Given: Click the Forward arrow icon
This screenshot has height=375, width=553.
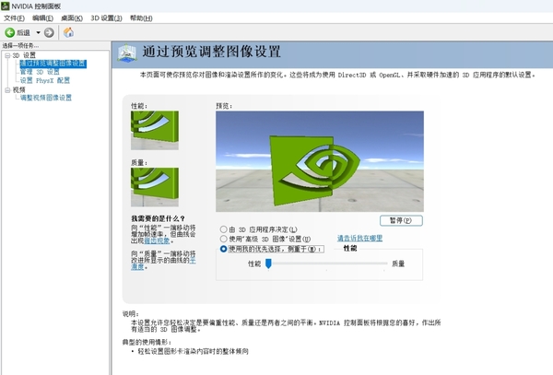Looking at the screenshot, I should 49,33.
